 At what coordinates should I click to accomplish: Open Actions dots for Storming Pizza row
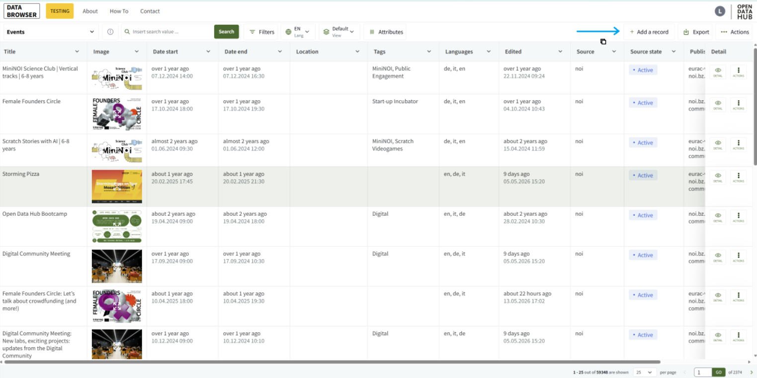click(738, 178)
